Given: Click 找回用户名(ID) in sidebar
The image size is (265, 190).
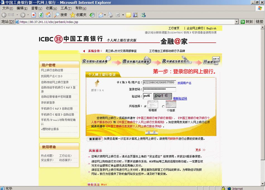Looking at the screenshot, I should coord(52,76).
